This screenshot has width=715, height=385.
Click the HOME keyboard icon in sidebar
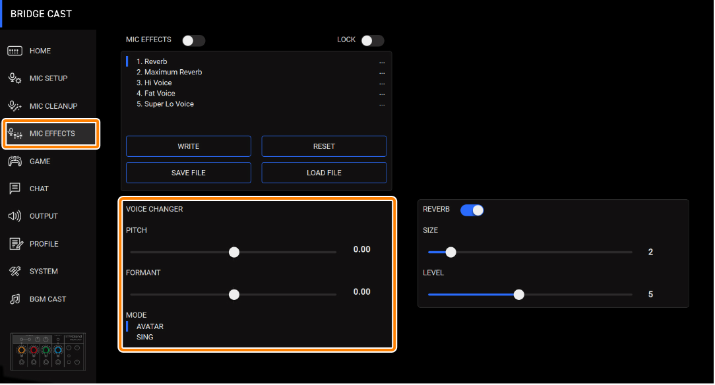[x=15, y=51]
